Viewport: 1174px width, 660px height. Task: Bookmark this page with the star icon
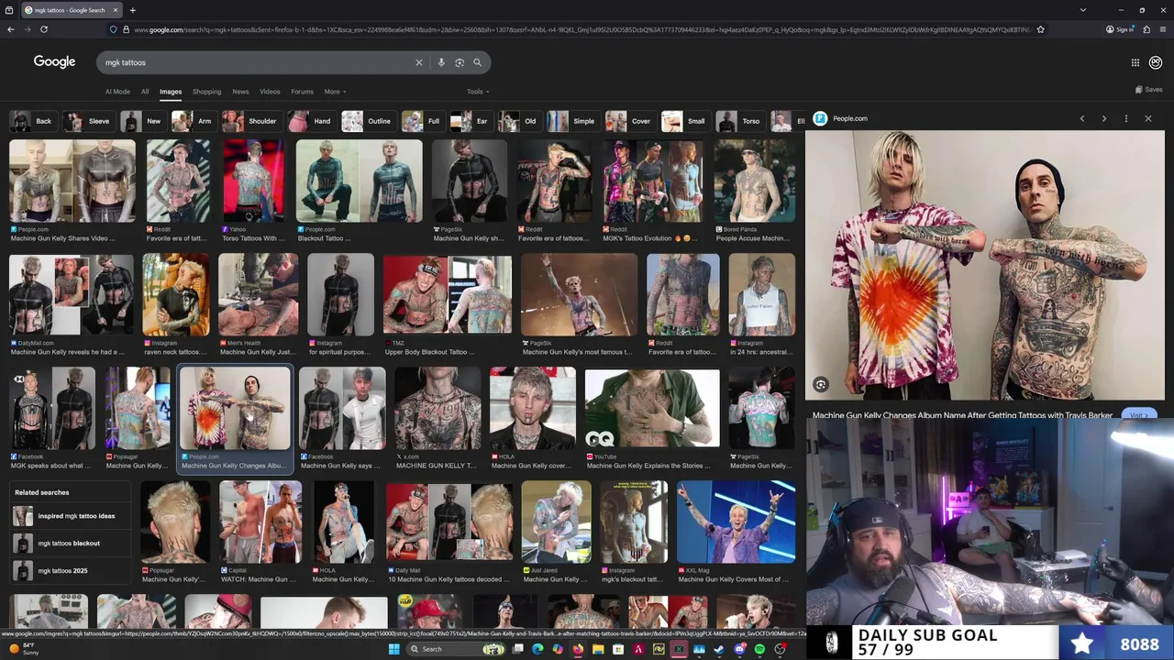coord(1040,29)
